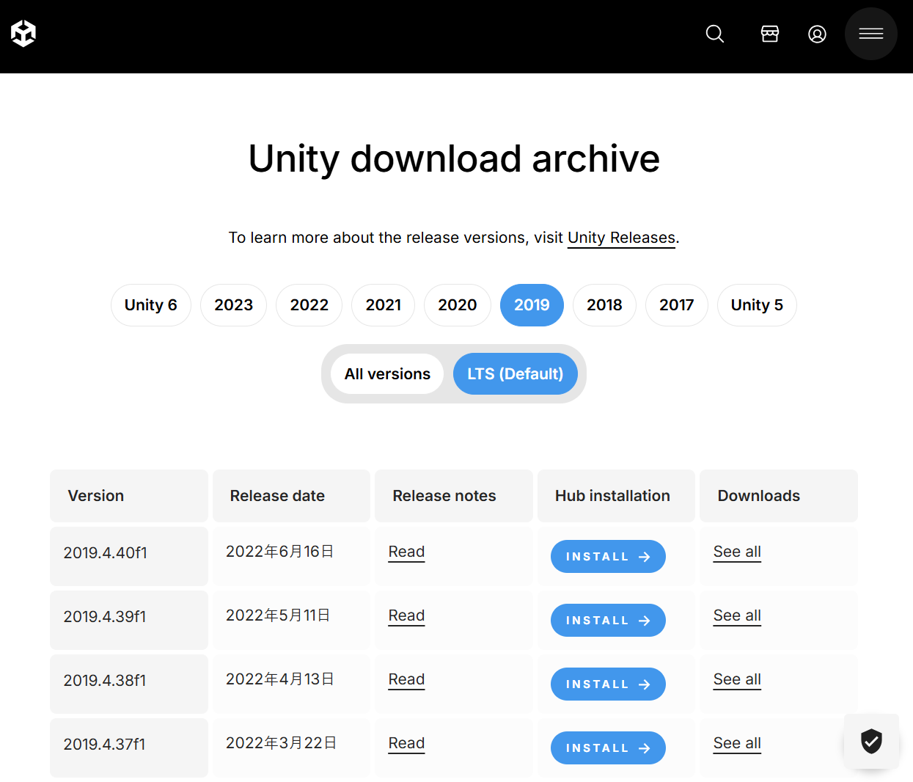Open the search magnifier icon
Viewport: 913px width, 782px height.
point(715,34)
